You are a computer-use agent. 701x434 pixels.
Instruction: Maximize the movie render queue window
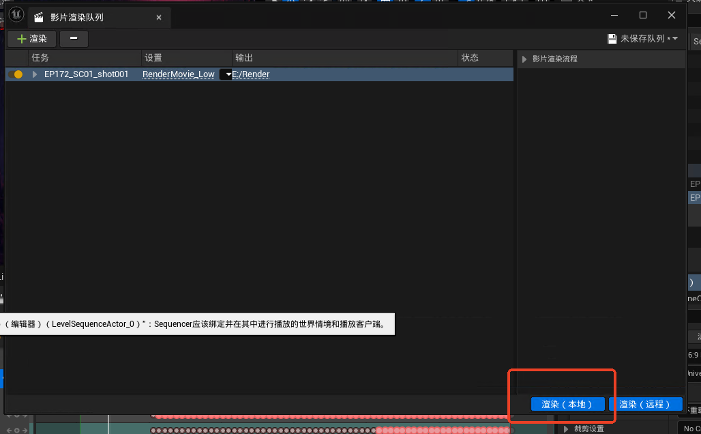pos(642,15)
